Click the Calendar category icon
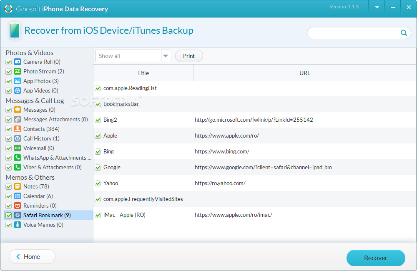 [x=18, y=196]
